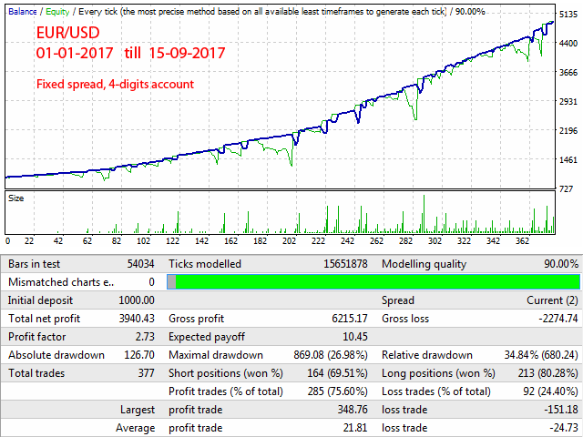Image resolution: width=583 pixels, height=437 pixels.
Task: Select Absolute drawdown value 126.70
Action: point(139,355)
